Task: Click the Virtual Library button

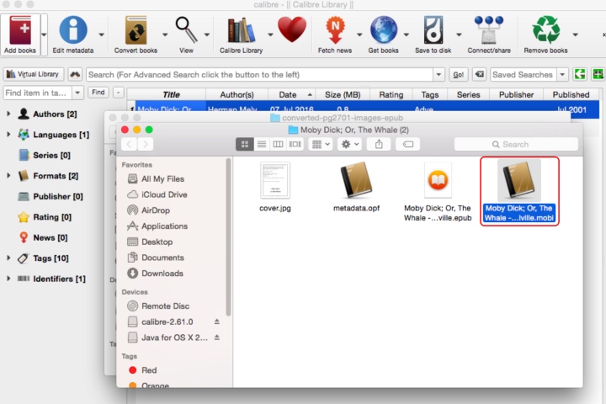Action: click(33, 74)
